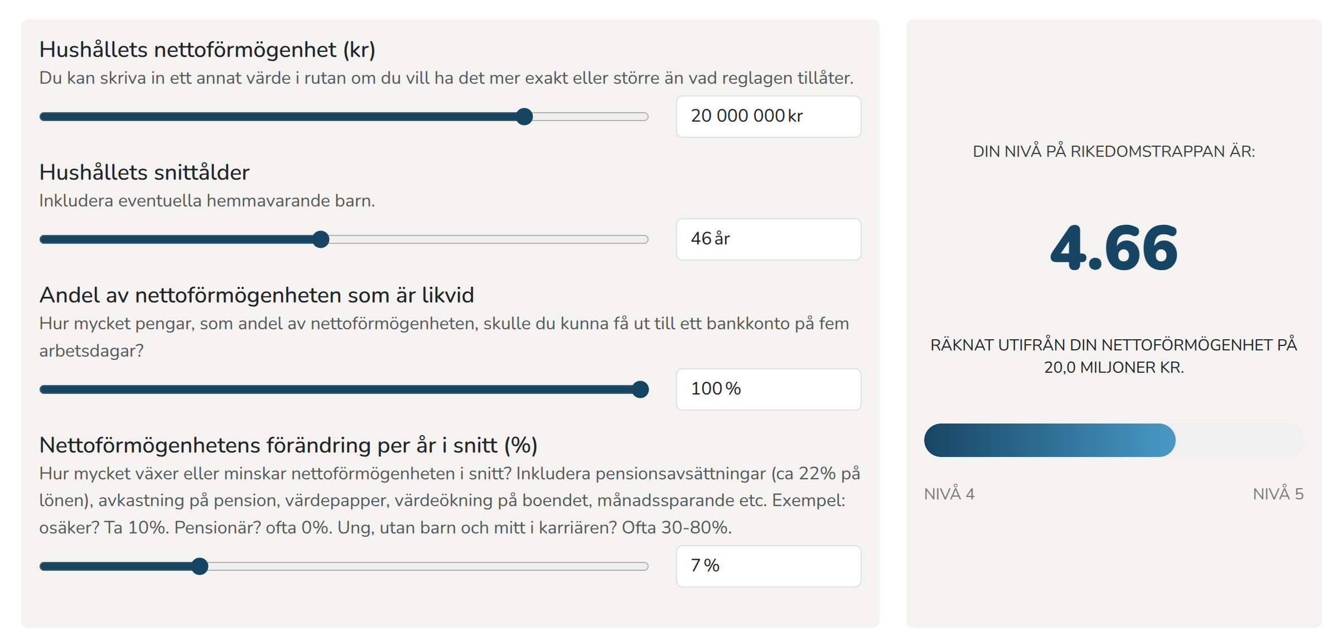Image resolution: width=1338 pixels, height=640 pixels.
Task: Click the 20 000 000 kr input field
Action: click(x=767, y=117)
